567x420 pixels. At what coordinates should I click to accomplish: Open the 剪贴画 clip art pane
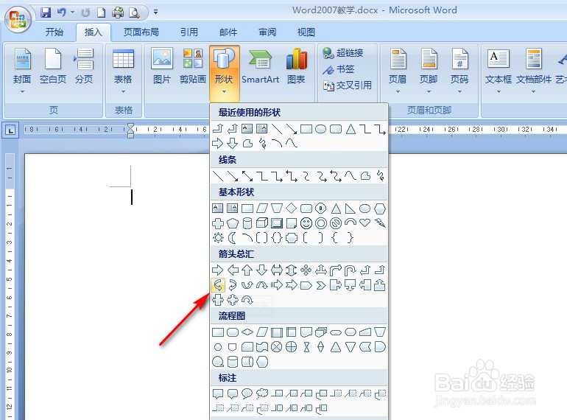(x=193, y=67)
